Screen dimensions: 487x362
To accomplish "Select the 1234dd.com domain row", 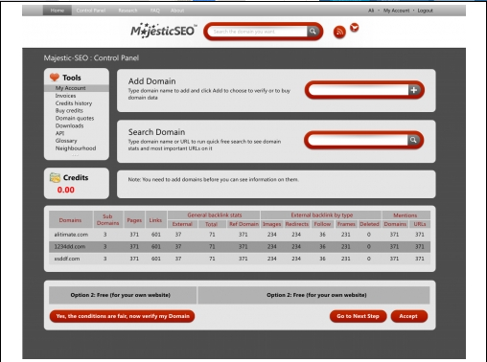I will pyautogui.click(x=240, y=246).
